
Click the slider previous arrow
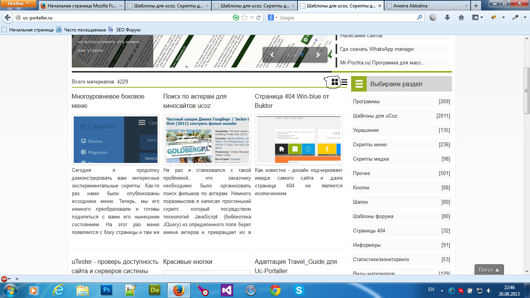point(272,55)
